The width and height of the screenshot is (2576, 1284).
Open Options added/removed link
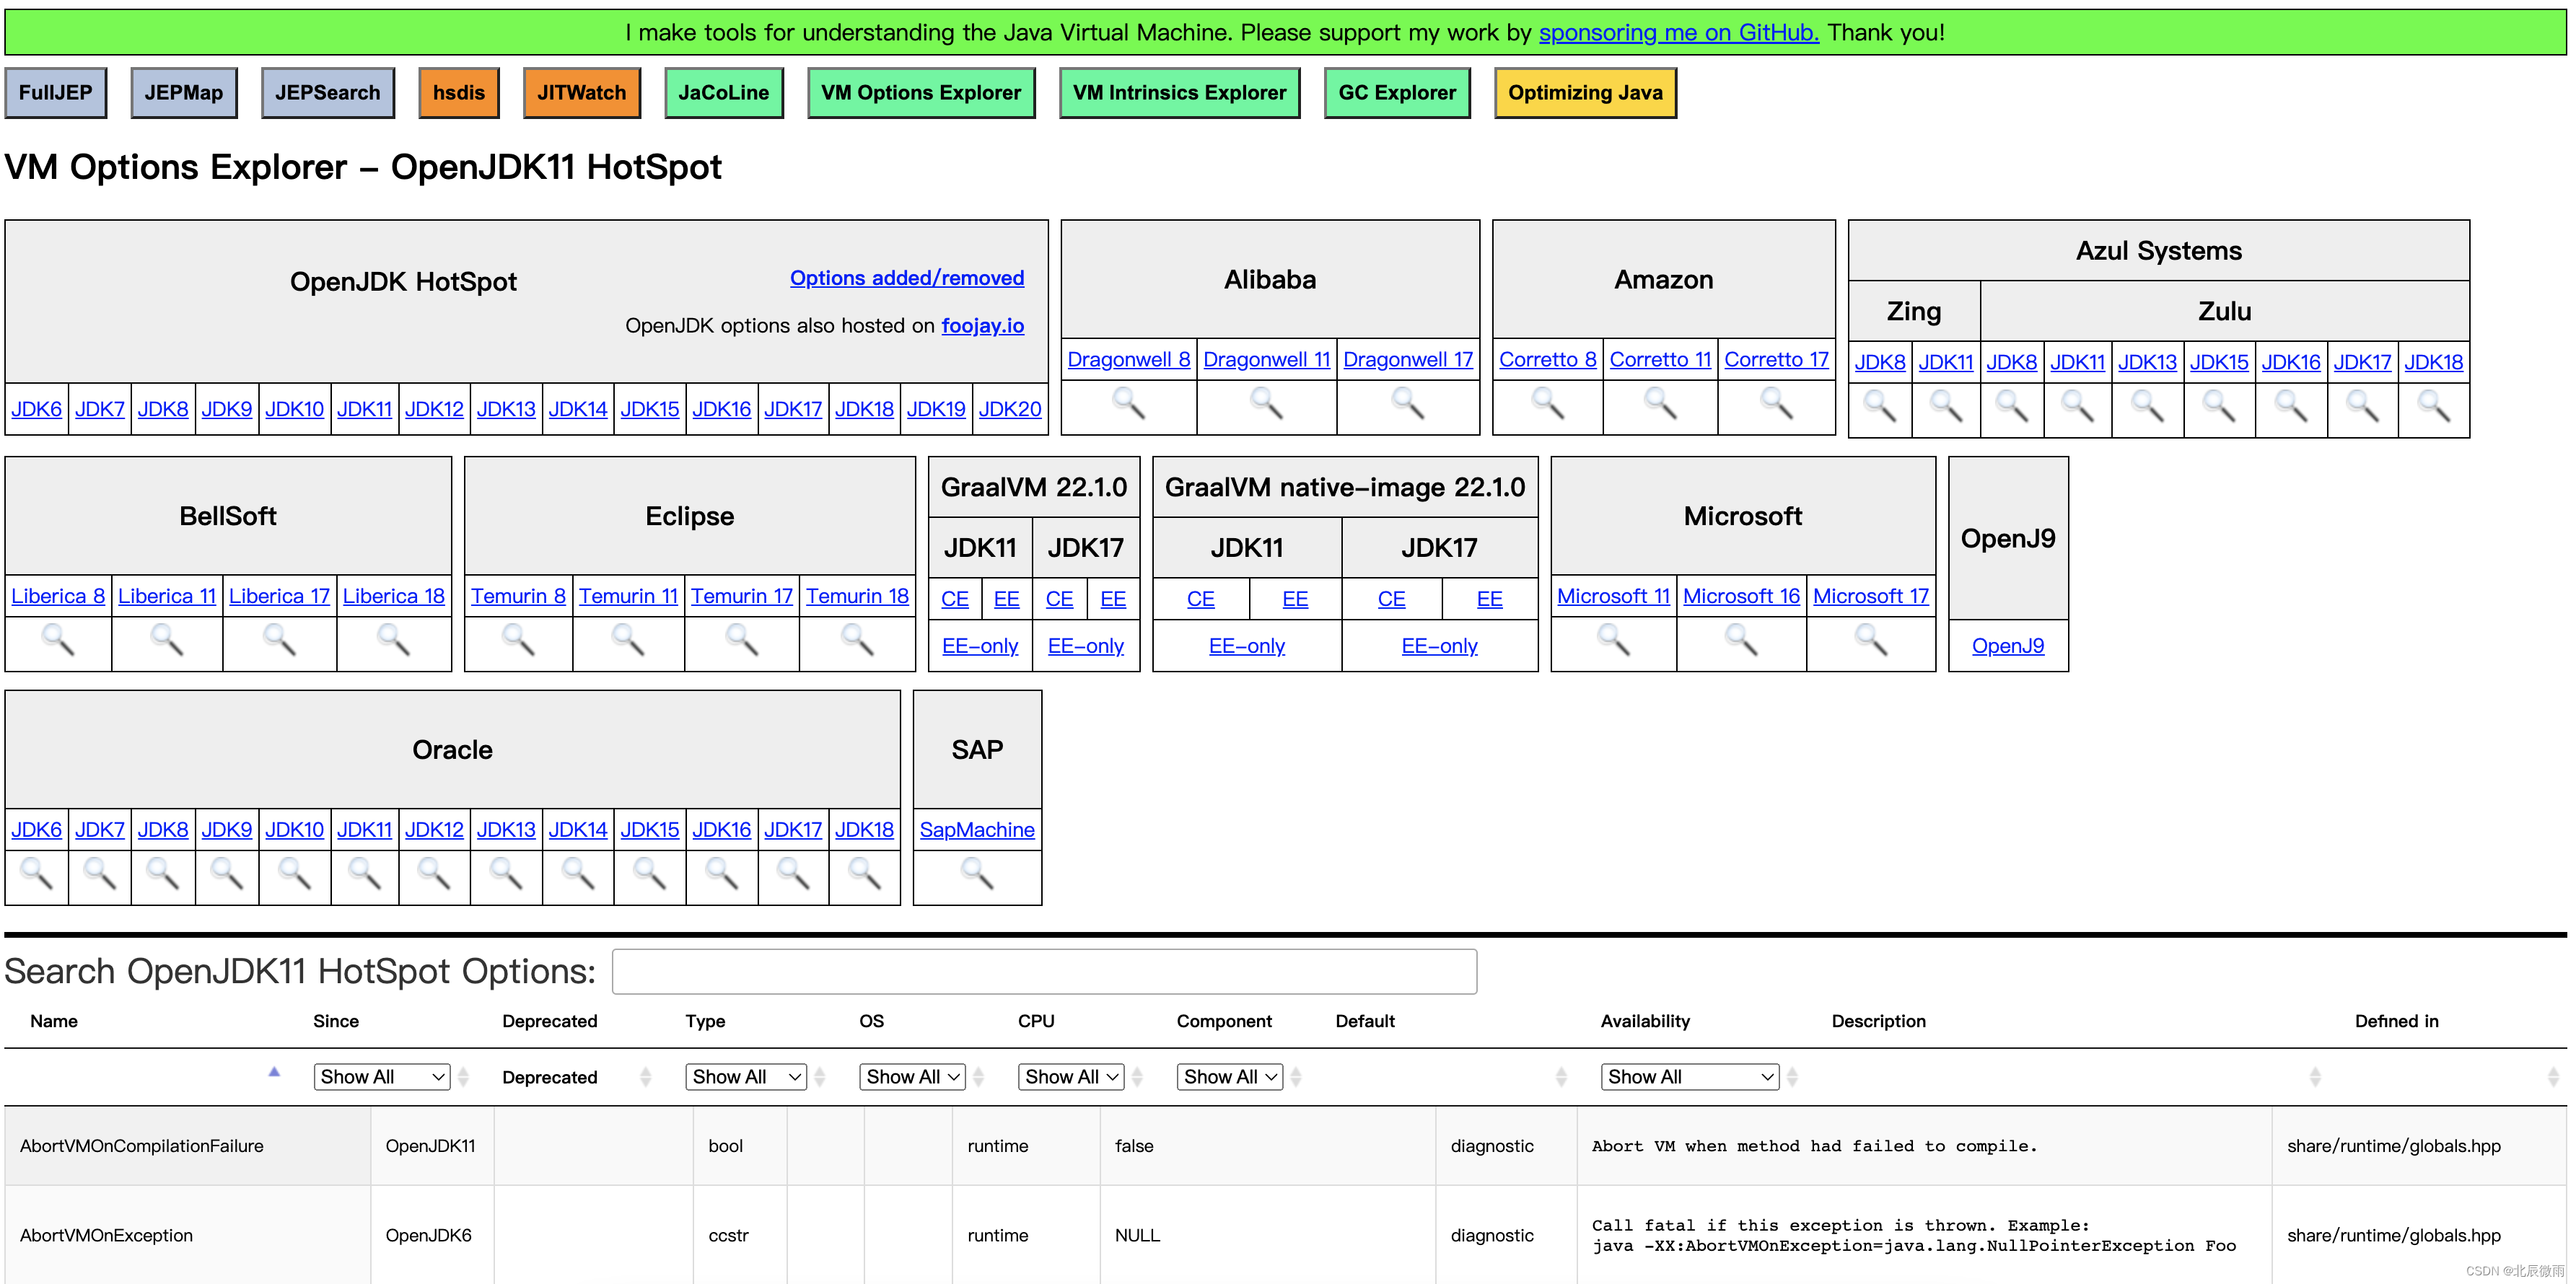[906, 278]
